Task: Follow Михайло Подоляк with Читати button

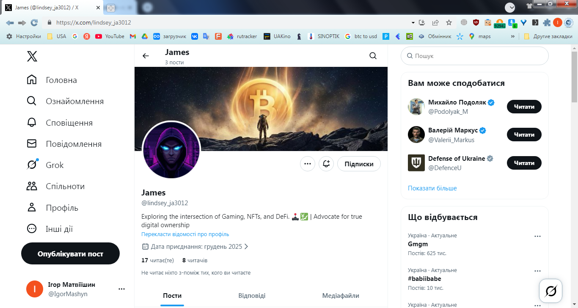Action: coord(524,107)
